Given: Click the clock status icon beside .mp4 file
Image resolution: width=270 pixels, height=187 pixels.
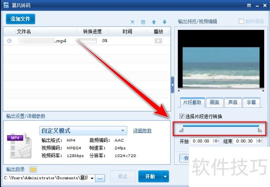Looking at the screenshot, I should [9, 41].
